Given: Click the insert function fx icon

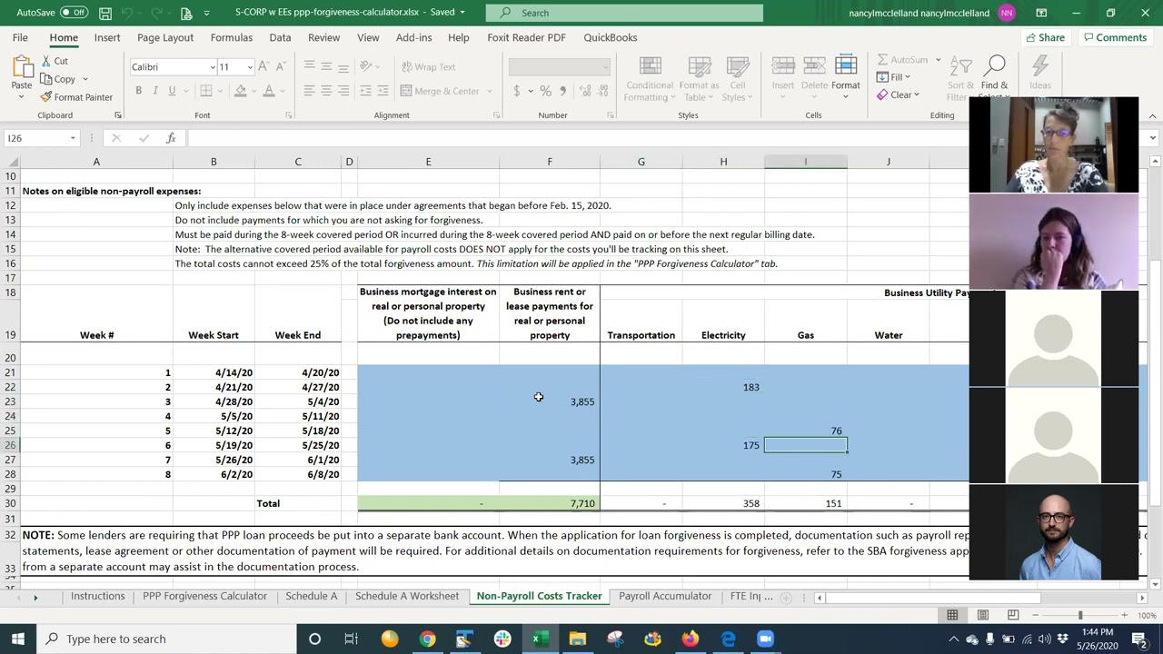Looking at the screenshot, I should pyautogui.click(x=170, y=138).
